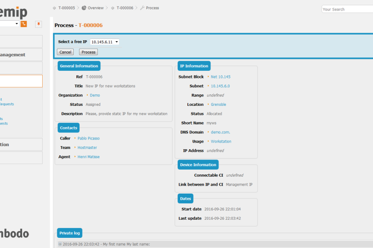Click the diamond icon before T-000006 breadcrumb
This screenshot has height=248, width=373.
coord(112,8)
